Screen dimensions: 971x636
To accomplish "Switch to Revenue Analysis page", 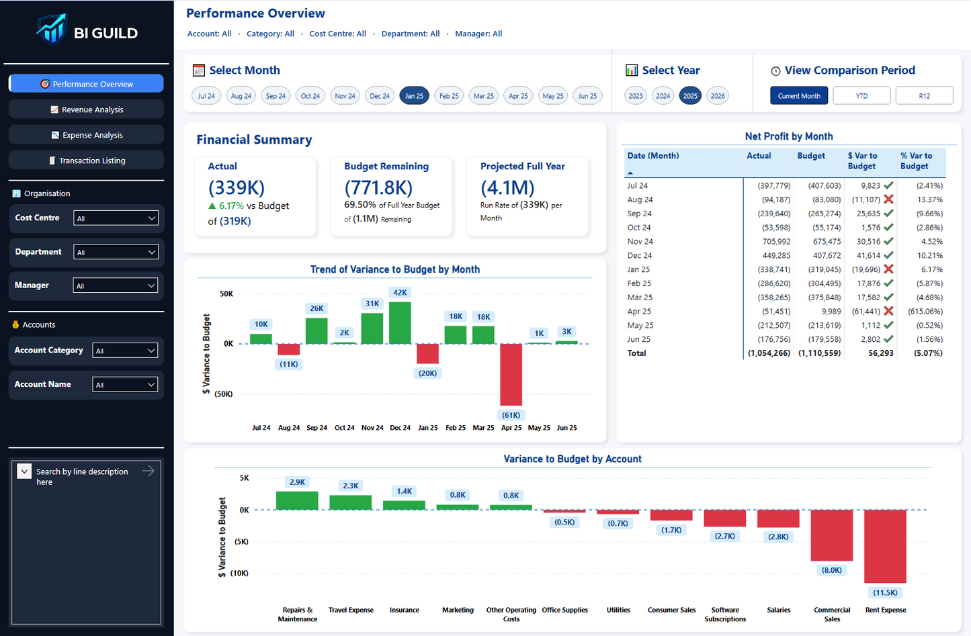I will 86,109.
